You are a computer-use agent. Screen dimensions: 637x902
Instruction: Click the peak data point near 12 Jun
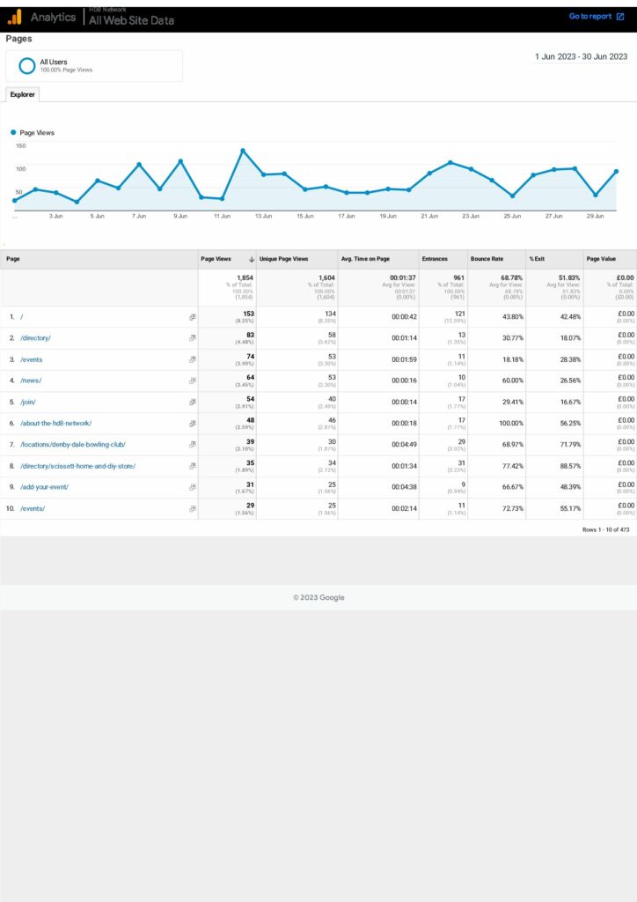click(x=242, y=151)
